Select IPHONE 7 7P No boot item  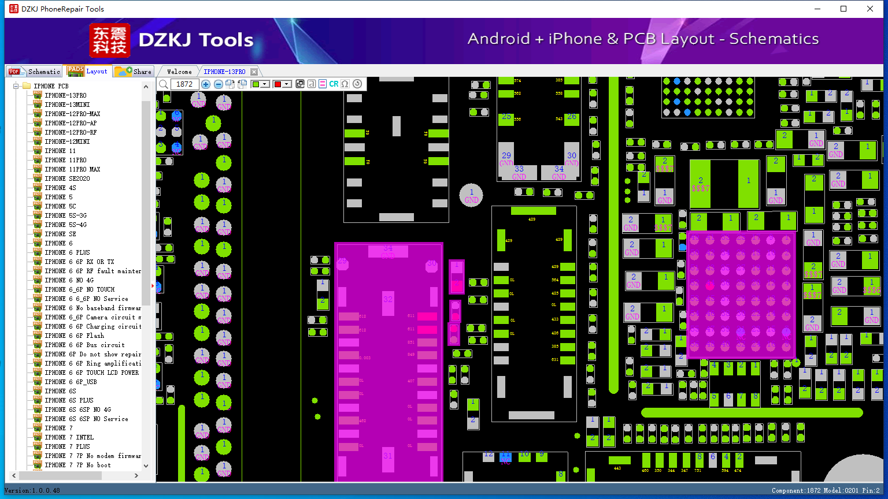77,465
